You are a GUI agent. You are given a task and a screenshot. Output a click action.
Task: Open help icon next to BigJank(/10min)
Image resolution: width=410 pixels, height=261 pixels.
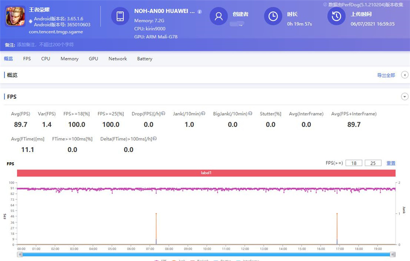click(250, 113)
